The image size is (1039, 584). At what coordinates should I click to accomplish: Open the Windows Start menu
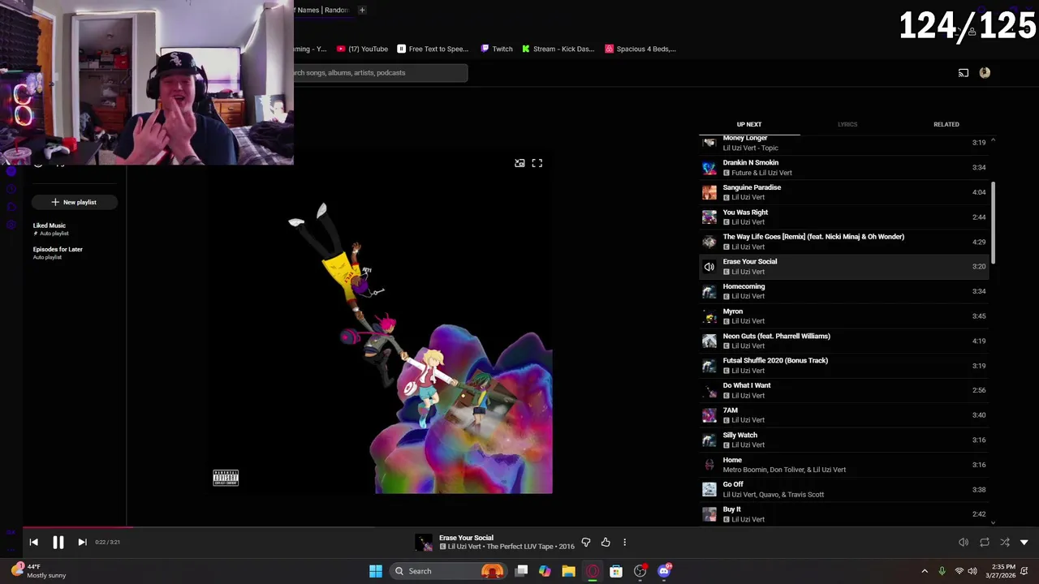coord(376,571)
